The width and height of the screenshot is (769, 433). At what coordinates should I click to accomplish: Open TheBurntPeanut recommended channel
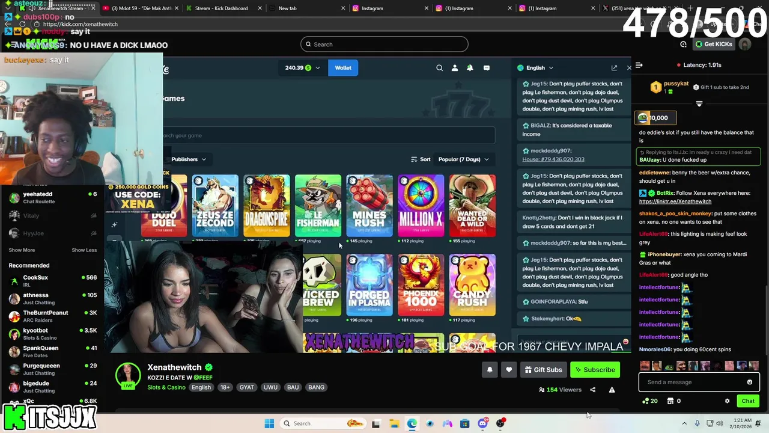pyautogui.click(x=52, y=316)
